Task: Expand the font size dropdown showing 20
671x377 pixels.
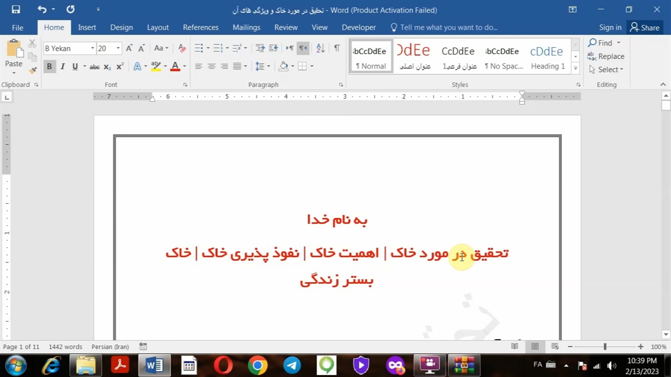Action: point(118,48)
